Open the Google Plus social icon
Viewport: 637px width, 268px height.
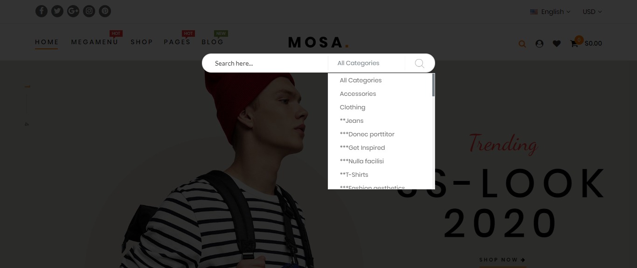click(x=73, y=11)
